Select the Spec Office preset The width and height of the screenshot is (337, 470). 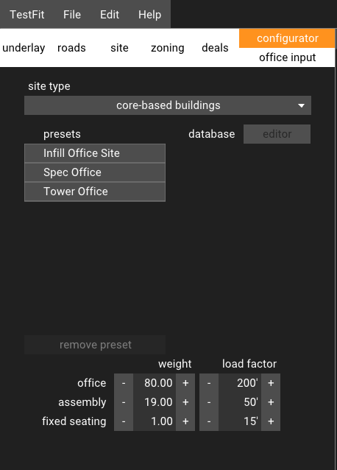tap(95, 172)
